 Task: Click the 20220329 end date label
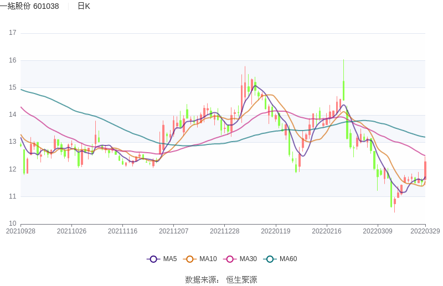pyautogui.click(x=425, y=231)
